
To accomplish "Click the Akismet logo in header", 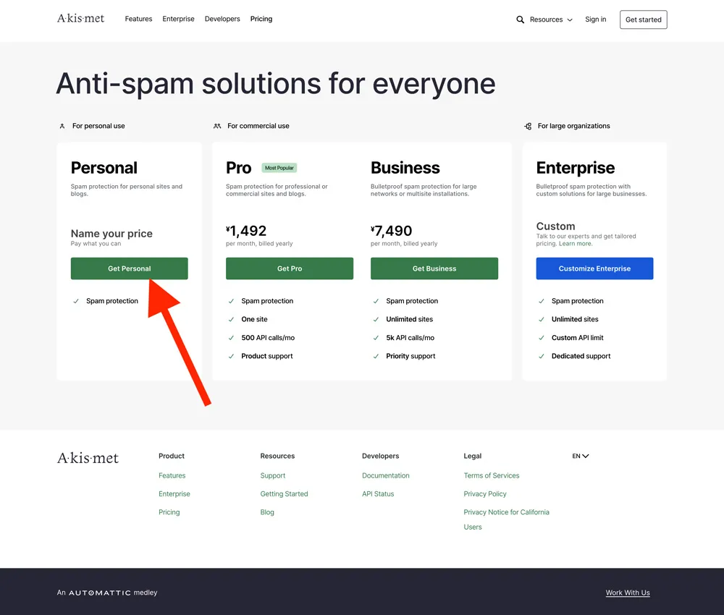I will pos(80,19).
